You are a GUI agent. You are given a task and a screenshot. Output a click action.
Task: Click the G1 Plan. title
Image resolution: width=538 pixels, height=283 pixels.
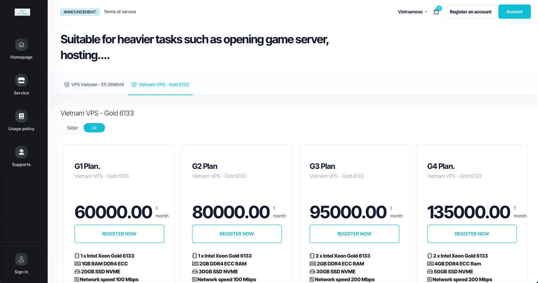coord(87,166)
